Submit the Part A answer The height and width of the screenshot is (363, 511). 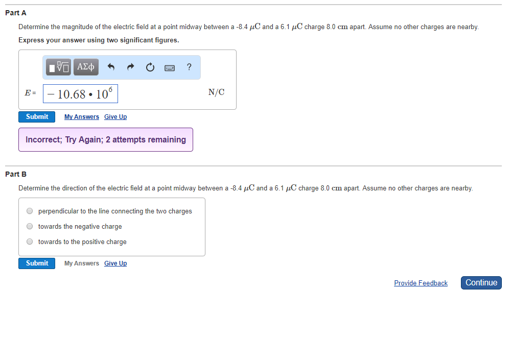coord(36,116)
